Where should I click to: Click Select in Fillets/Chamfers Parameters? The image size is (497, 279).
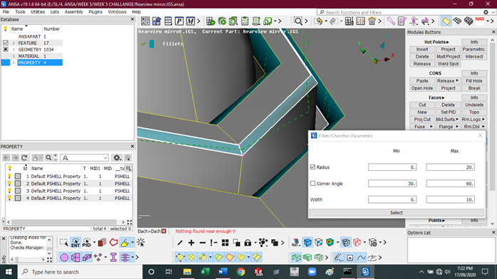(397, 213)
